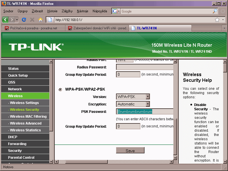Image resolution: width=228 pixels, height=171 pixels.
Task: Open the QSS sidebar item
Action: [25, 82]
